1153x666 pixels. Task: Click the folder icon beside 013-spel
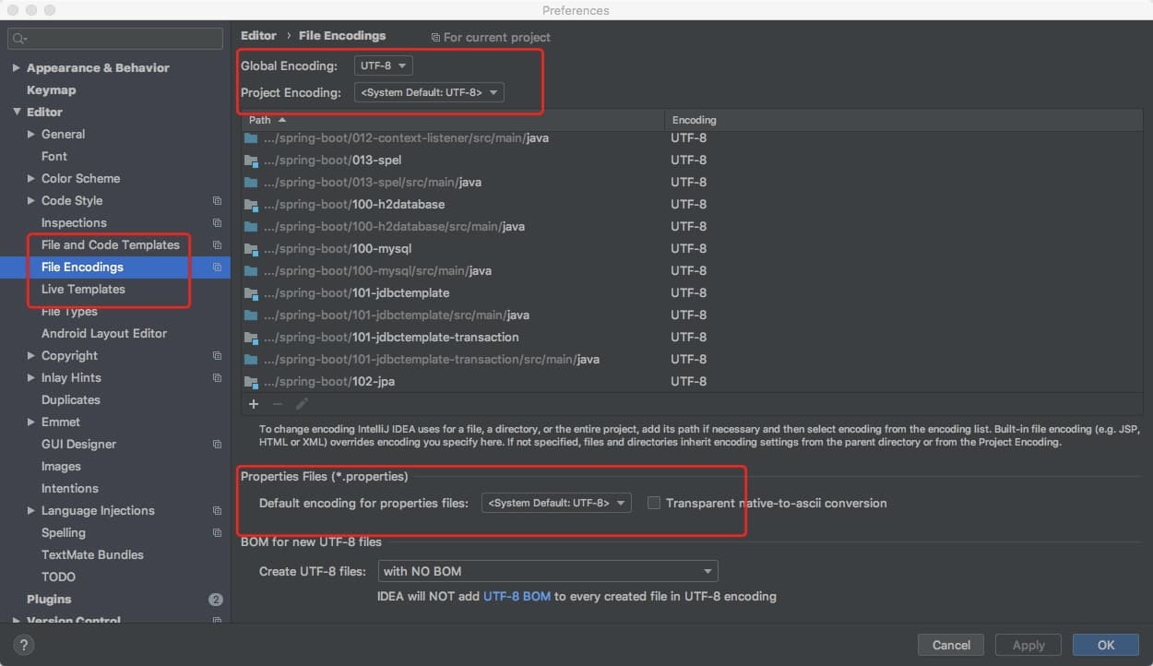(251, 161)
